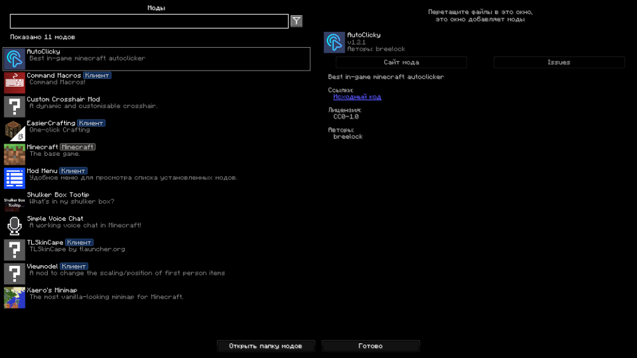This screenshot has height=358, width=637.
Task: Click 'Клиент' badge next to Command Macros
Action: [97, 76]
